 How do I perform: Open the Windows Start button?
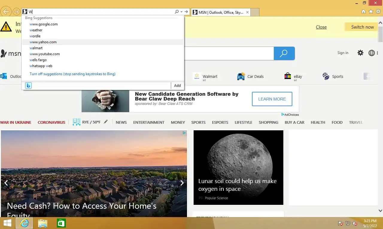[7, 223]
